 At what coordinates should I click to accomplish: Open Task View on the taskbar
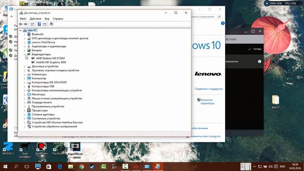coord(27,167)
